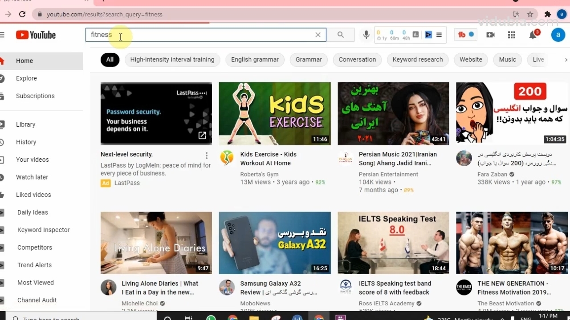Select the High-intensity interval training chip

coord(172,60)
